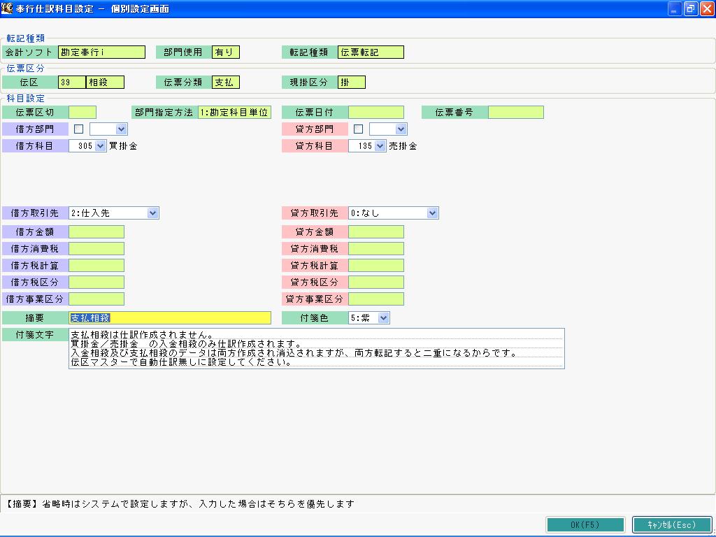Click the 摘要 input field 支払相殺
This screenshot has width=716, height=537.
coord(170,318)
